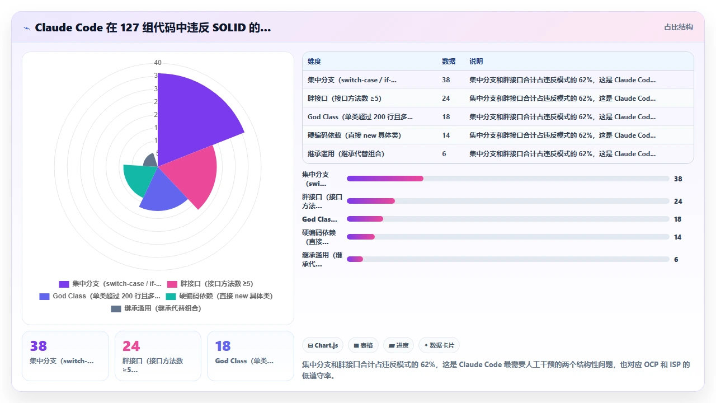Click the summary paragraph about OCP and ISP
This screenshot has height=403, width=716.
click(497, 370)
